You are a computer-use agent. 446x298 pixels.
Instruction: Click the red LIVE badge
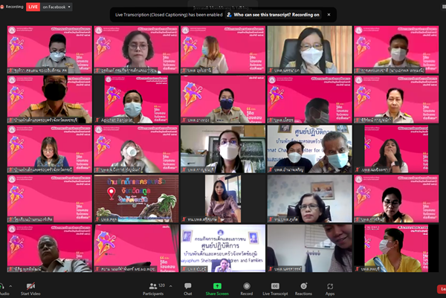(33, 7)
